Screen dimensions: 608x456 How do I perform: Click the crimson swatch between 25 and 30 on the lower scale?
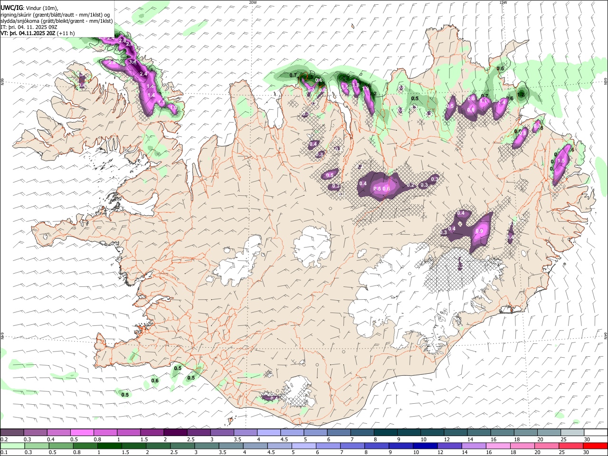pyautogui.click(x=570, y=446)
